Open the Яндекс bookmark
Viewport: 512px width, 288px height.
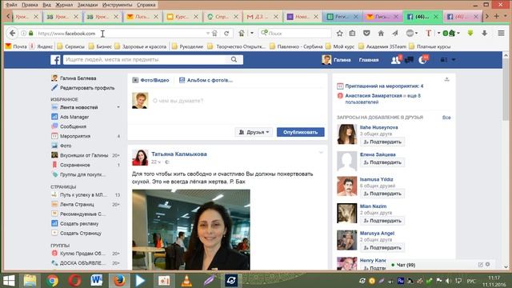point(41,46)
